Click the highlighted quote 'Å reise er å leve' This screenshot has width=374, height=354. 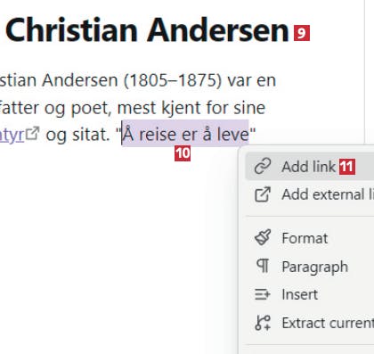[x=185, y=134]
